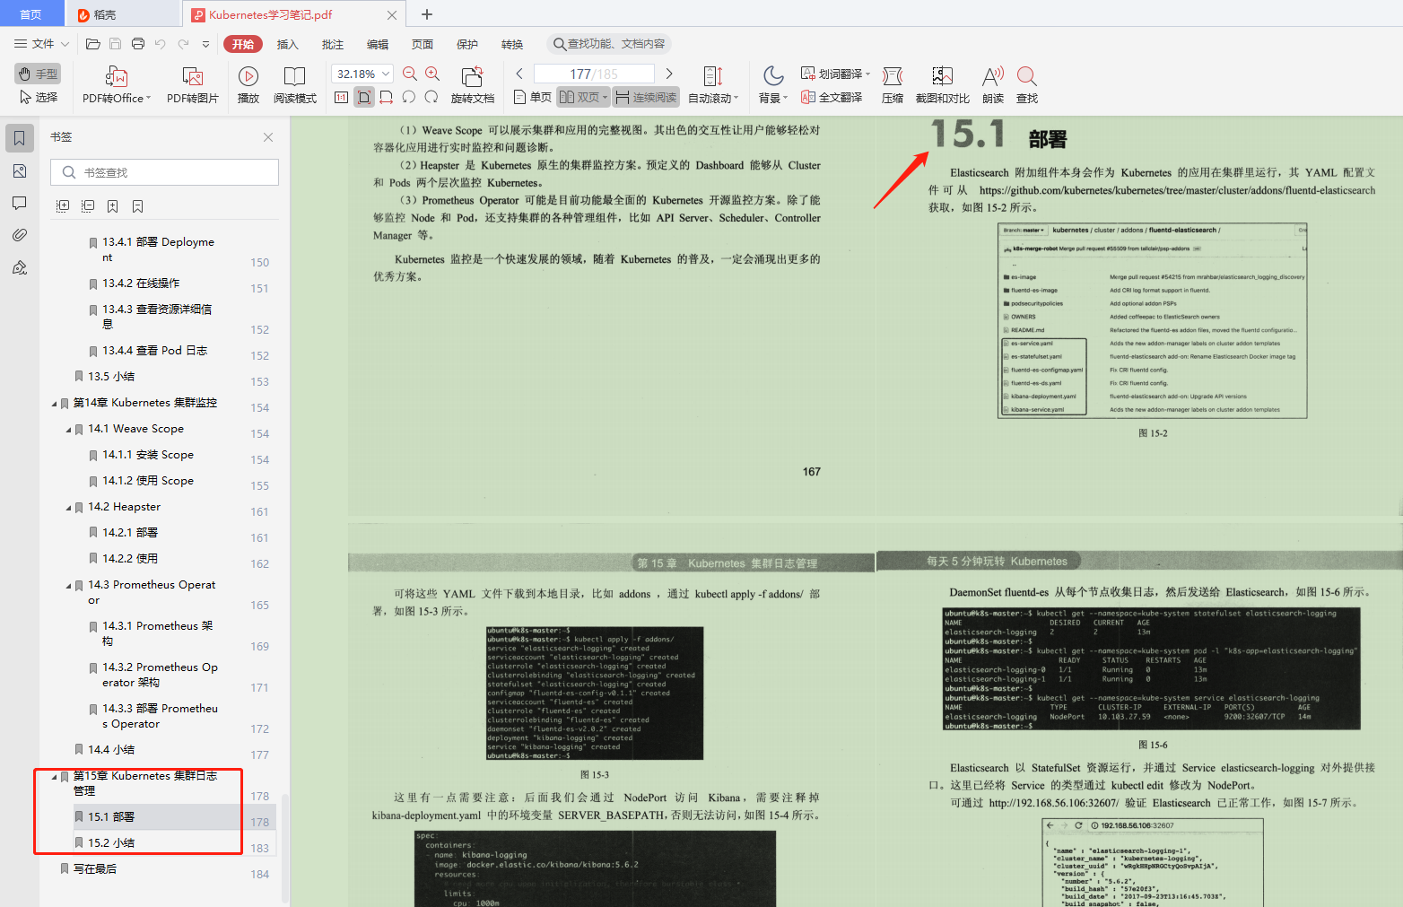This screenshot has width=1403, height=907.
Task: Set actual size with the 1:1 icon
Action: pyautogui.click(x=341, y=97)
